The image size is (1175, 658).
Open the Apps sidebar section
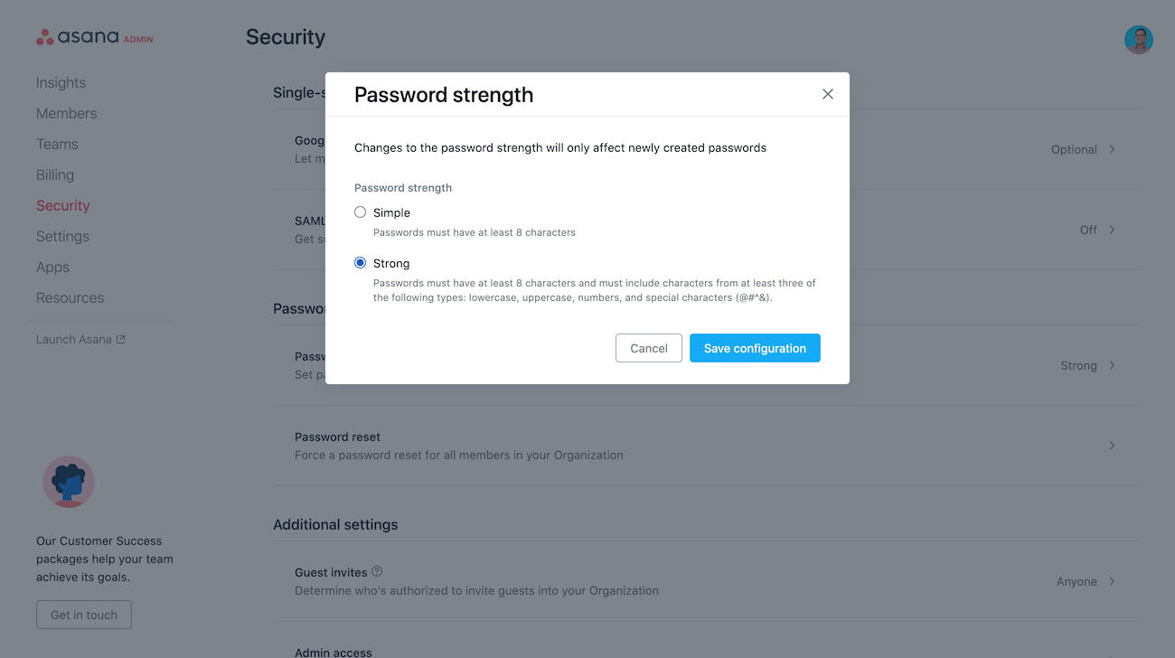52,267
